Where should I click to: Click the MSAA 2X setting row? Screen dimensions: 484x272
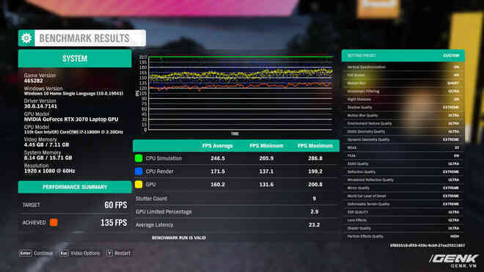point(403,147)
